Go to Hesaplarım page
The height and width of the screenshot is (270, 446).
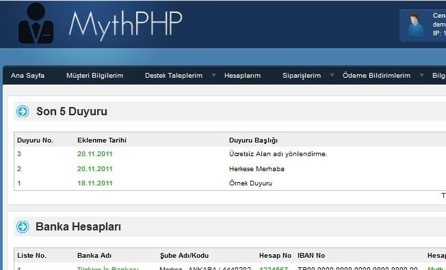tap(242, 76)
